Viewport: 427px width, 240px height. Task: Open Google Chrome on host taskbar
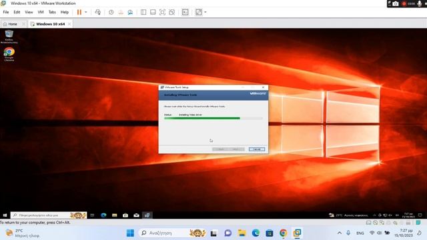pos(284,233)
